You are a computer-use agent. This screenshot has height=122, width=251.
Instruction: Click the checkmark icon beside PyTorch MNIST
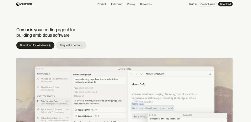coord(38,109)
